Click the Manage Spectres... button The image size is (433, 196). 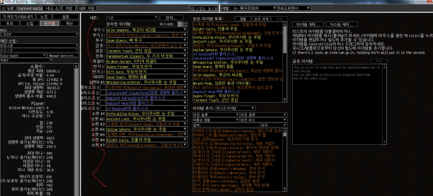click(63, 56)
